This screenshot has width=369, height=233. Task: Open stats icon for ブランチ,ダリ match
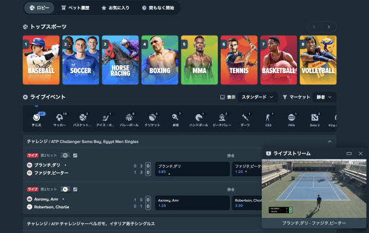75,155
